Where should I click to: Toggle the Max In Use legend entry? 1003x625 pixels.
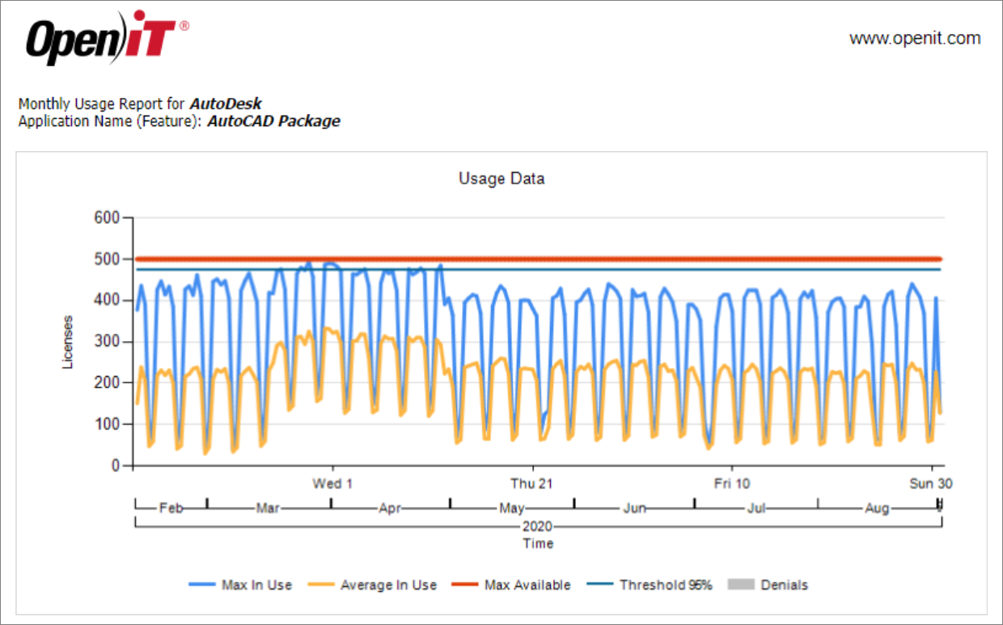point(256,585)
